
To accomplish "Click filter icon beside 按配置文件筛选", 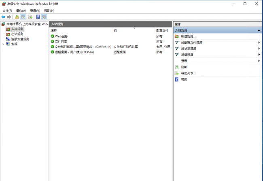I will [177, 43].
